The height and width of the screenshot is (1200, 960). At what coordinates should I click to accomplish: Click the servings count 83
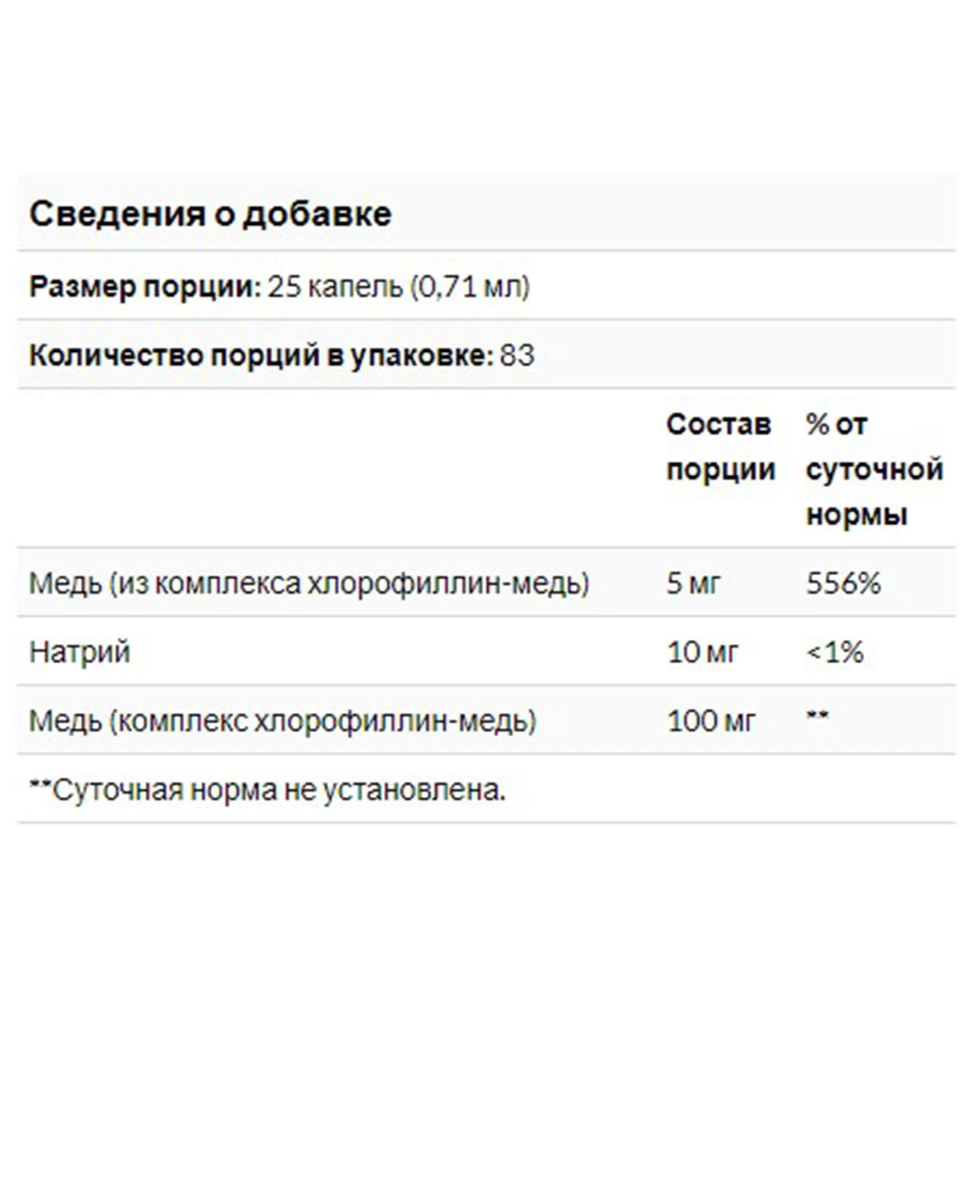518,355
